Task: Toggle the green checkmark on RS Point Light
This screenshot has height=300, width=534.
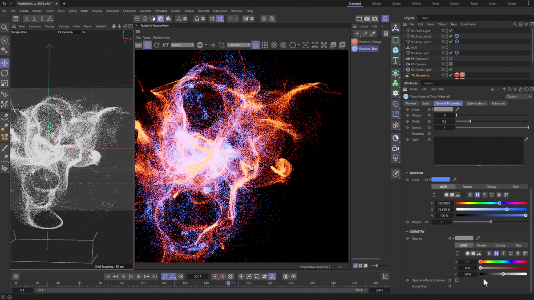Action: [450, 30]
